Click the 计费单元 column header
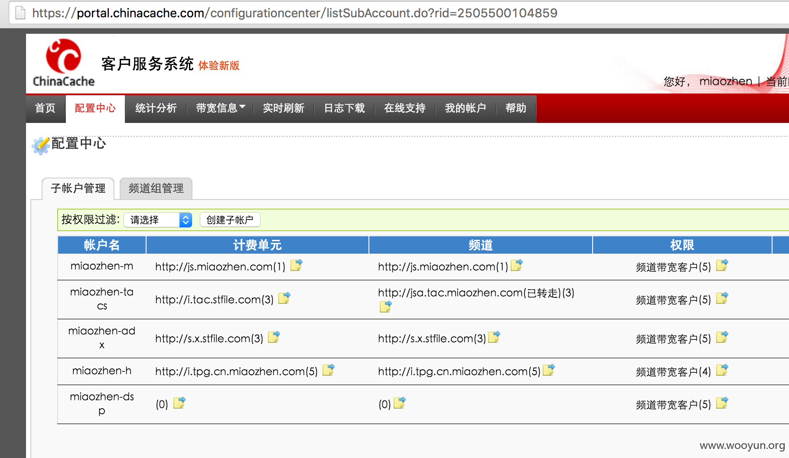 tap(258, 245)
